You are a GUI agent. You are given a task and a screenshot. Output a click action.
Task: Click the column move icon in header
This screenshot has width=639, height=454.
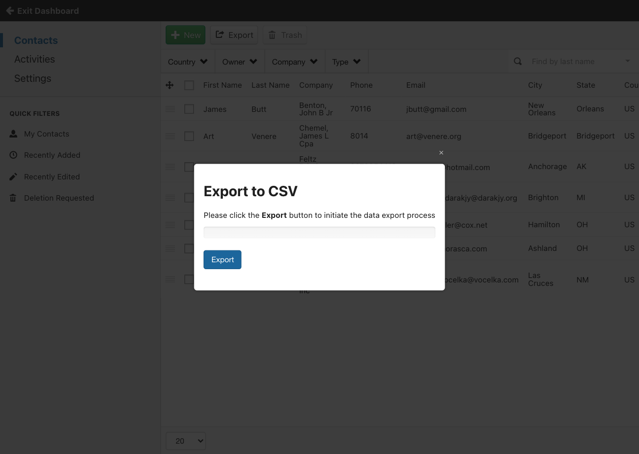[170, 85]
